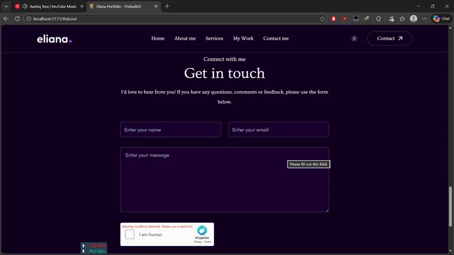Mute the YouTube Music tab audio icon

pos(25,6)
